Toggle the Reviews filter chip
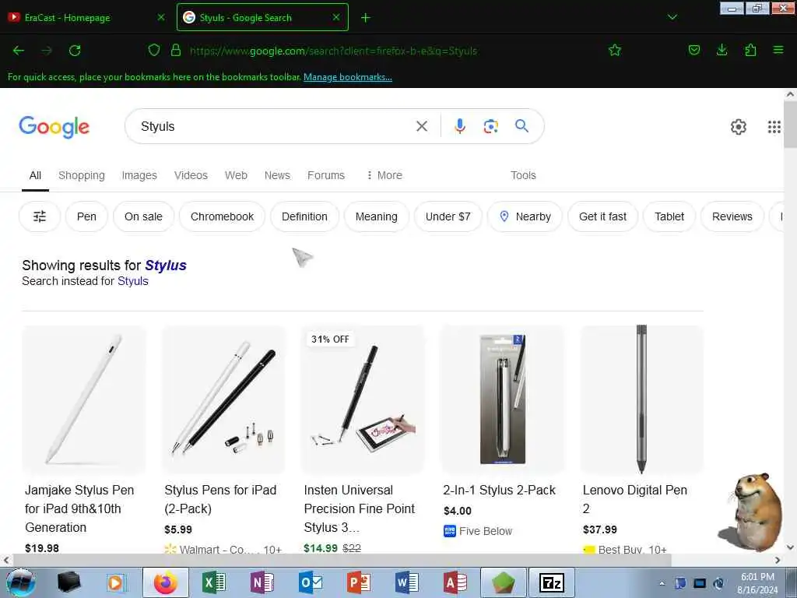The image size is (797, 598). pyautogui.click(x=732, y=216)
